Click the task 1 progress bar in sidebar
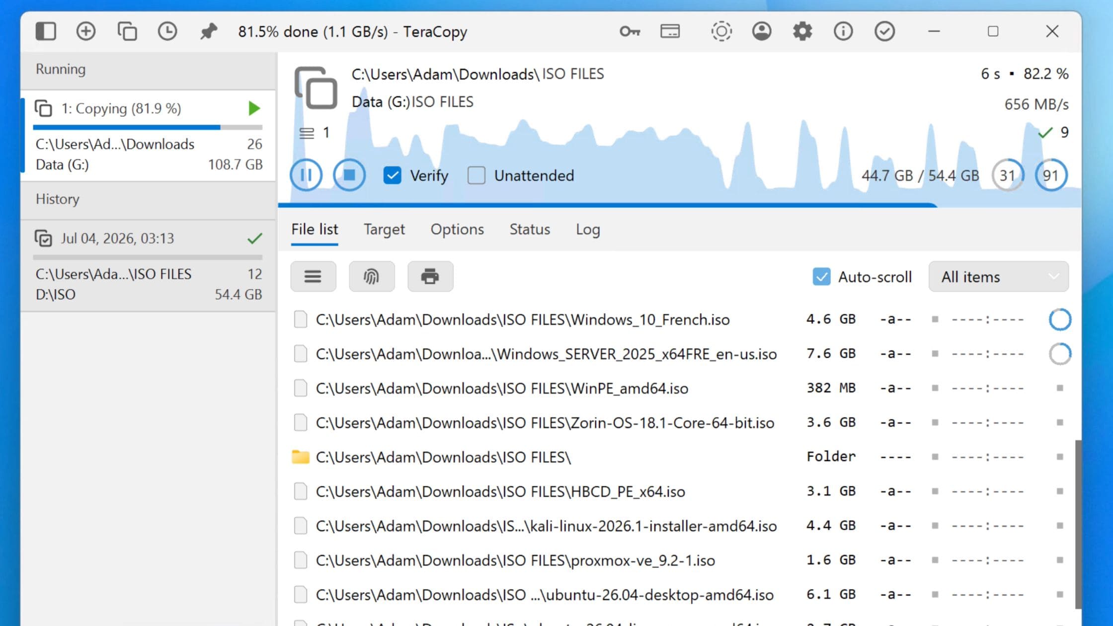 click(148, 128)
